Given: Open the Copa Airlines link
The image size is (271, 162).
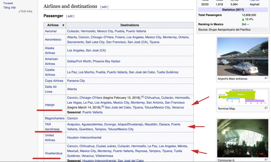Looking at the screenshot, I should (x=54, y=81).
